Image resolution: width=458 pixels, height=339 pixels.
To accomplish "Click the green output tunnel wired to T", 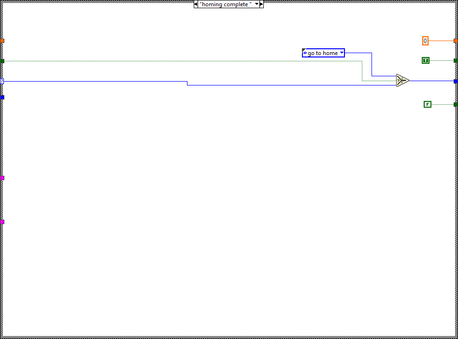I will [x=456, y=60].
